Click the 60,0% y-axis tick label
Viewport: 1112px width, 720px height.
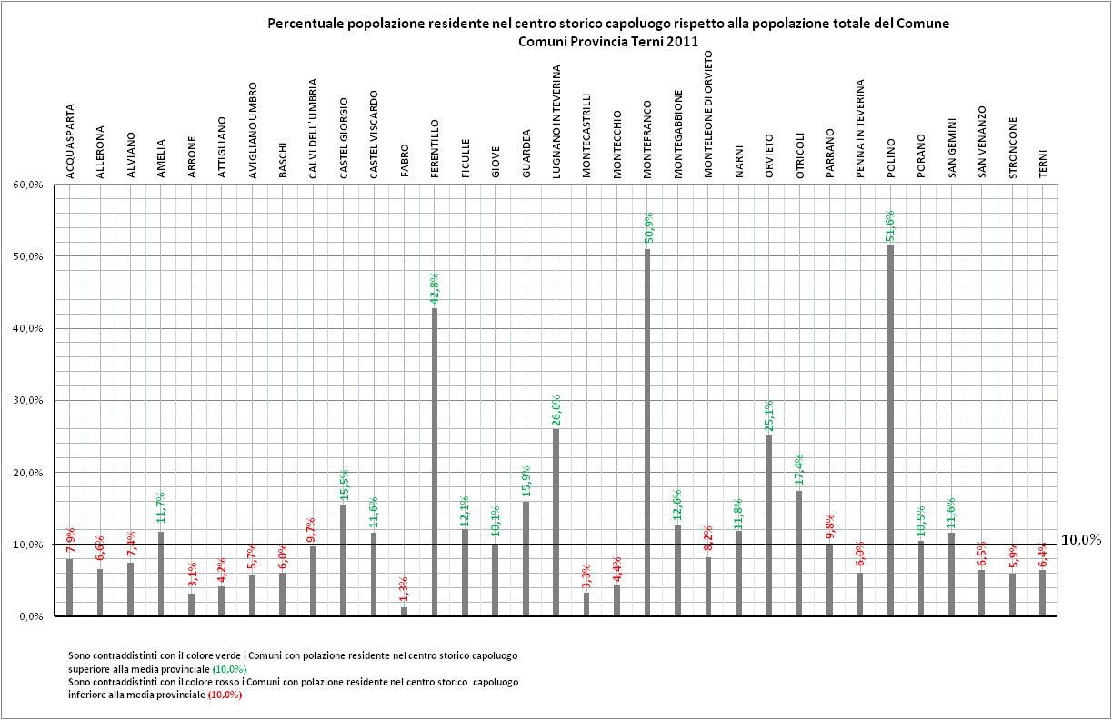tap(30, 185)
